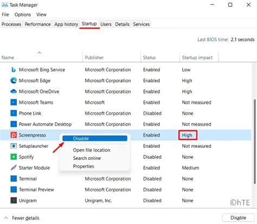Sort by the Startup impact column header
This screenshot has height=224, width=257.
point(197,58)
